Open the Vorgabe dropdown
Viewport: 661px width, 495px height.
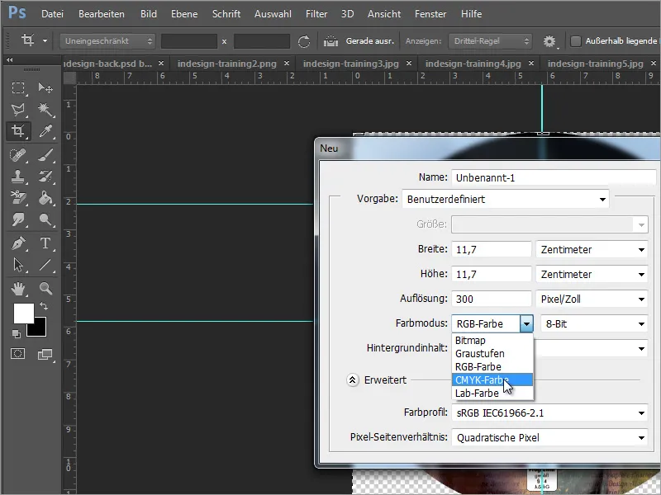coord(506,199)
